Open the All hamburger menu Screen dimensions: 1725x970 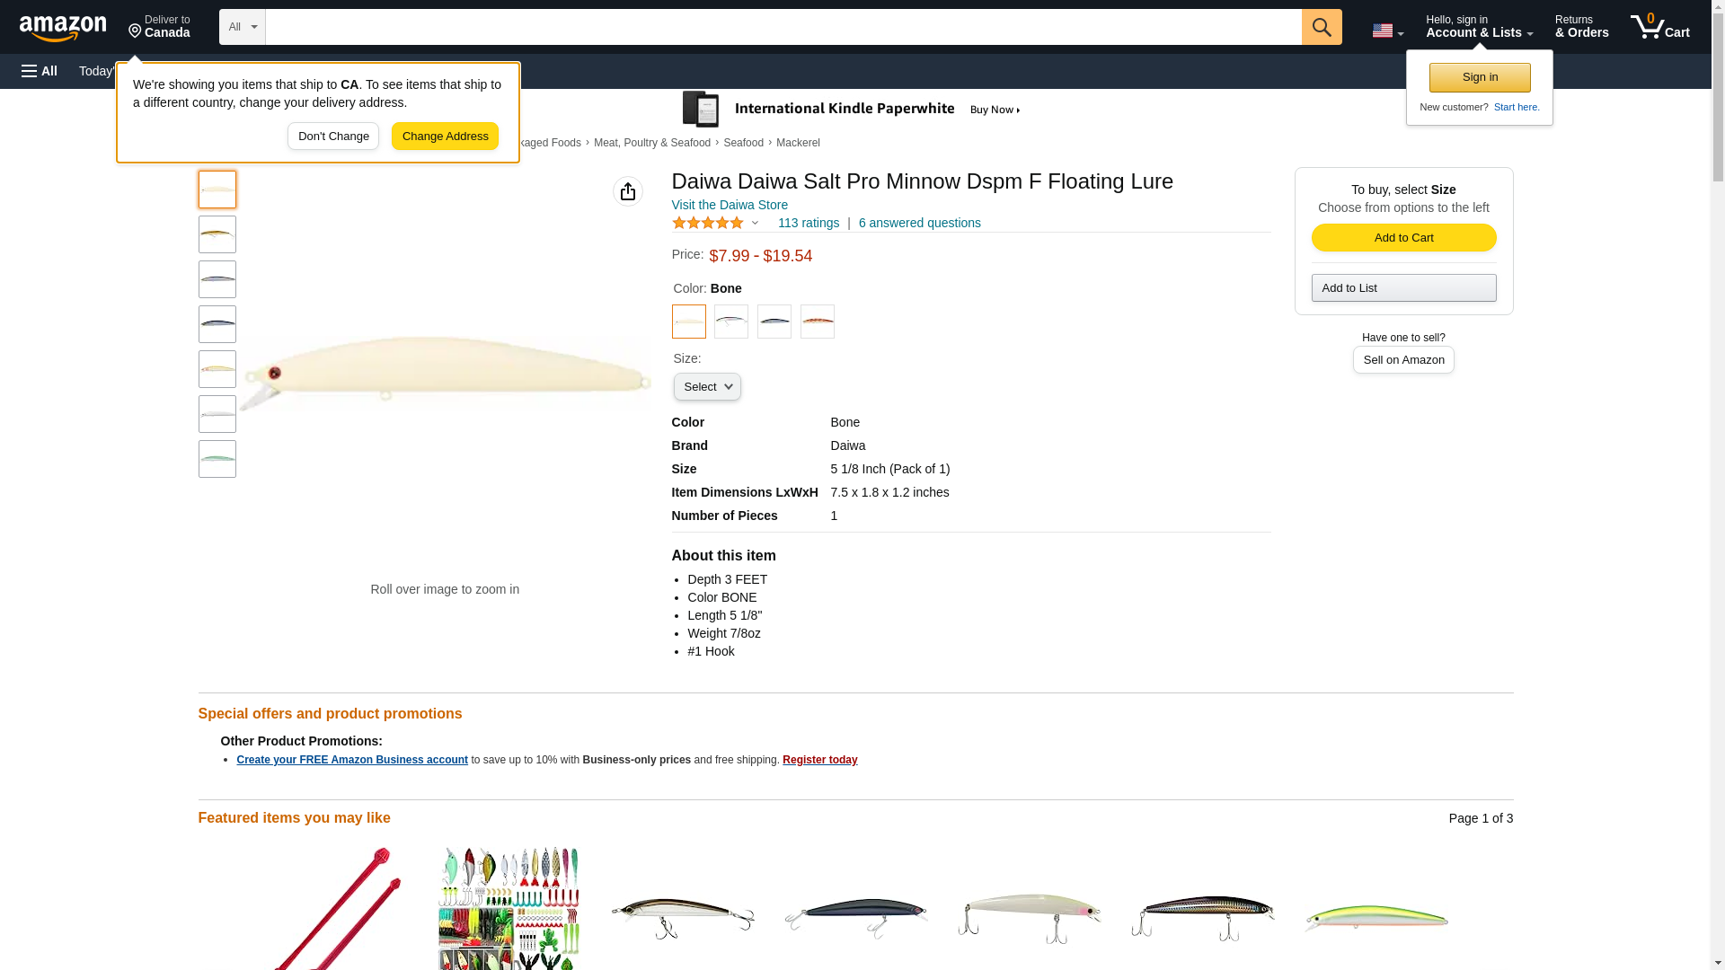[40, 71]
